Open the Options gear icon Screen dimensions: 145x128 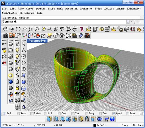(x=101, y=29)
